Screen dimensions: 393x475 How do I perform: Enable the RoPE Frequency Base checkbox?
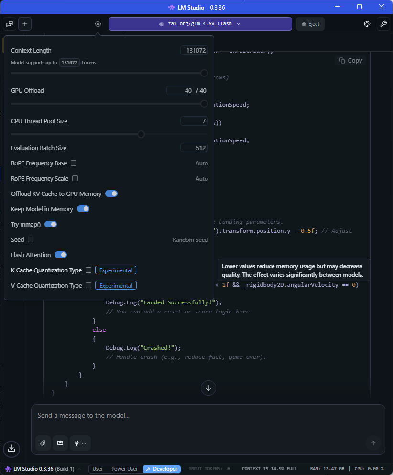pyautogui.click(x=74, y=163)
